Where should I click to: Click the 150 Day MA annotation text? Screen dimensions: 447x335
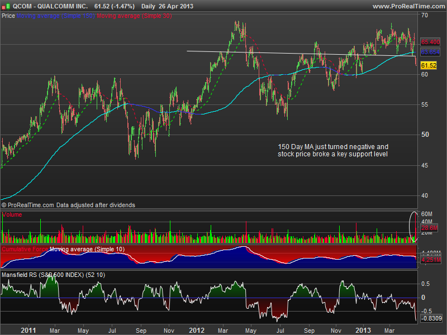[x=333, y=150]
